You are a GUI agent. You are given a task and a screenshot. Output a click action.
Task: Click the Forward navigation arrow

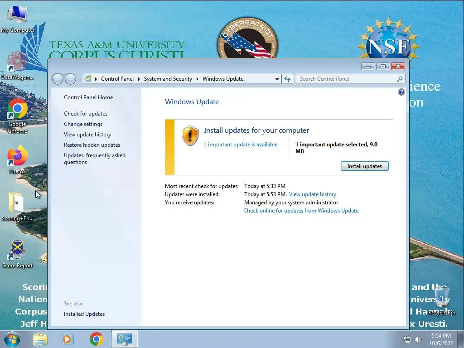[x=70, y=79]
